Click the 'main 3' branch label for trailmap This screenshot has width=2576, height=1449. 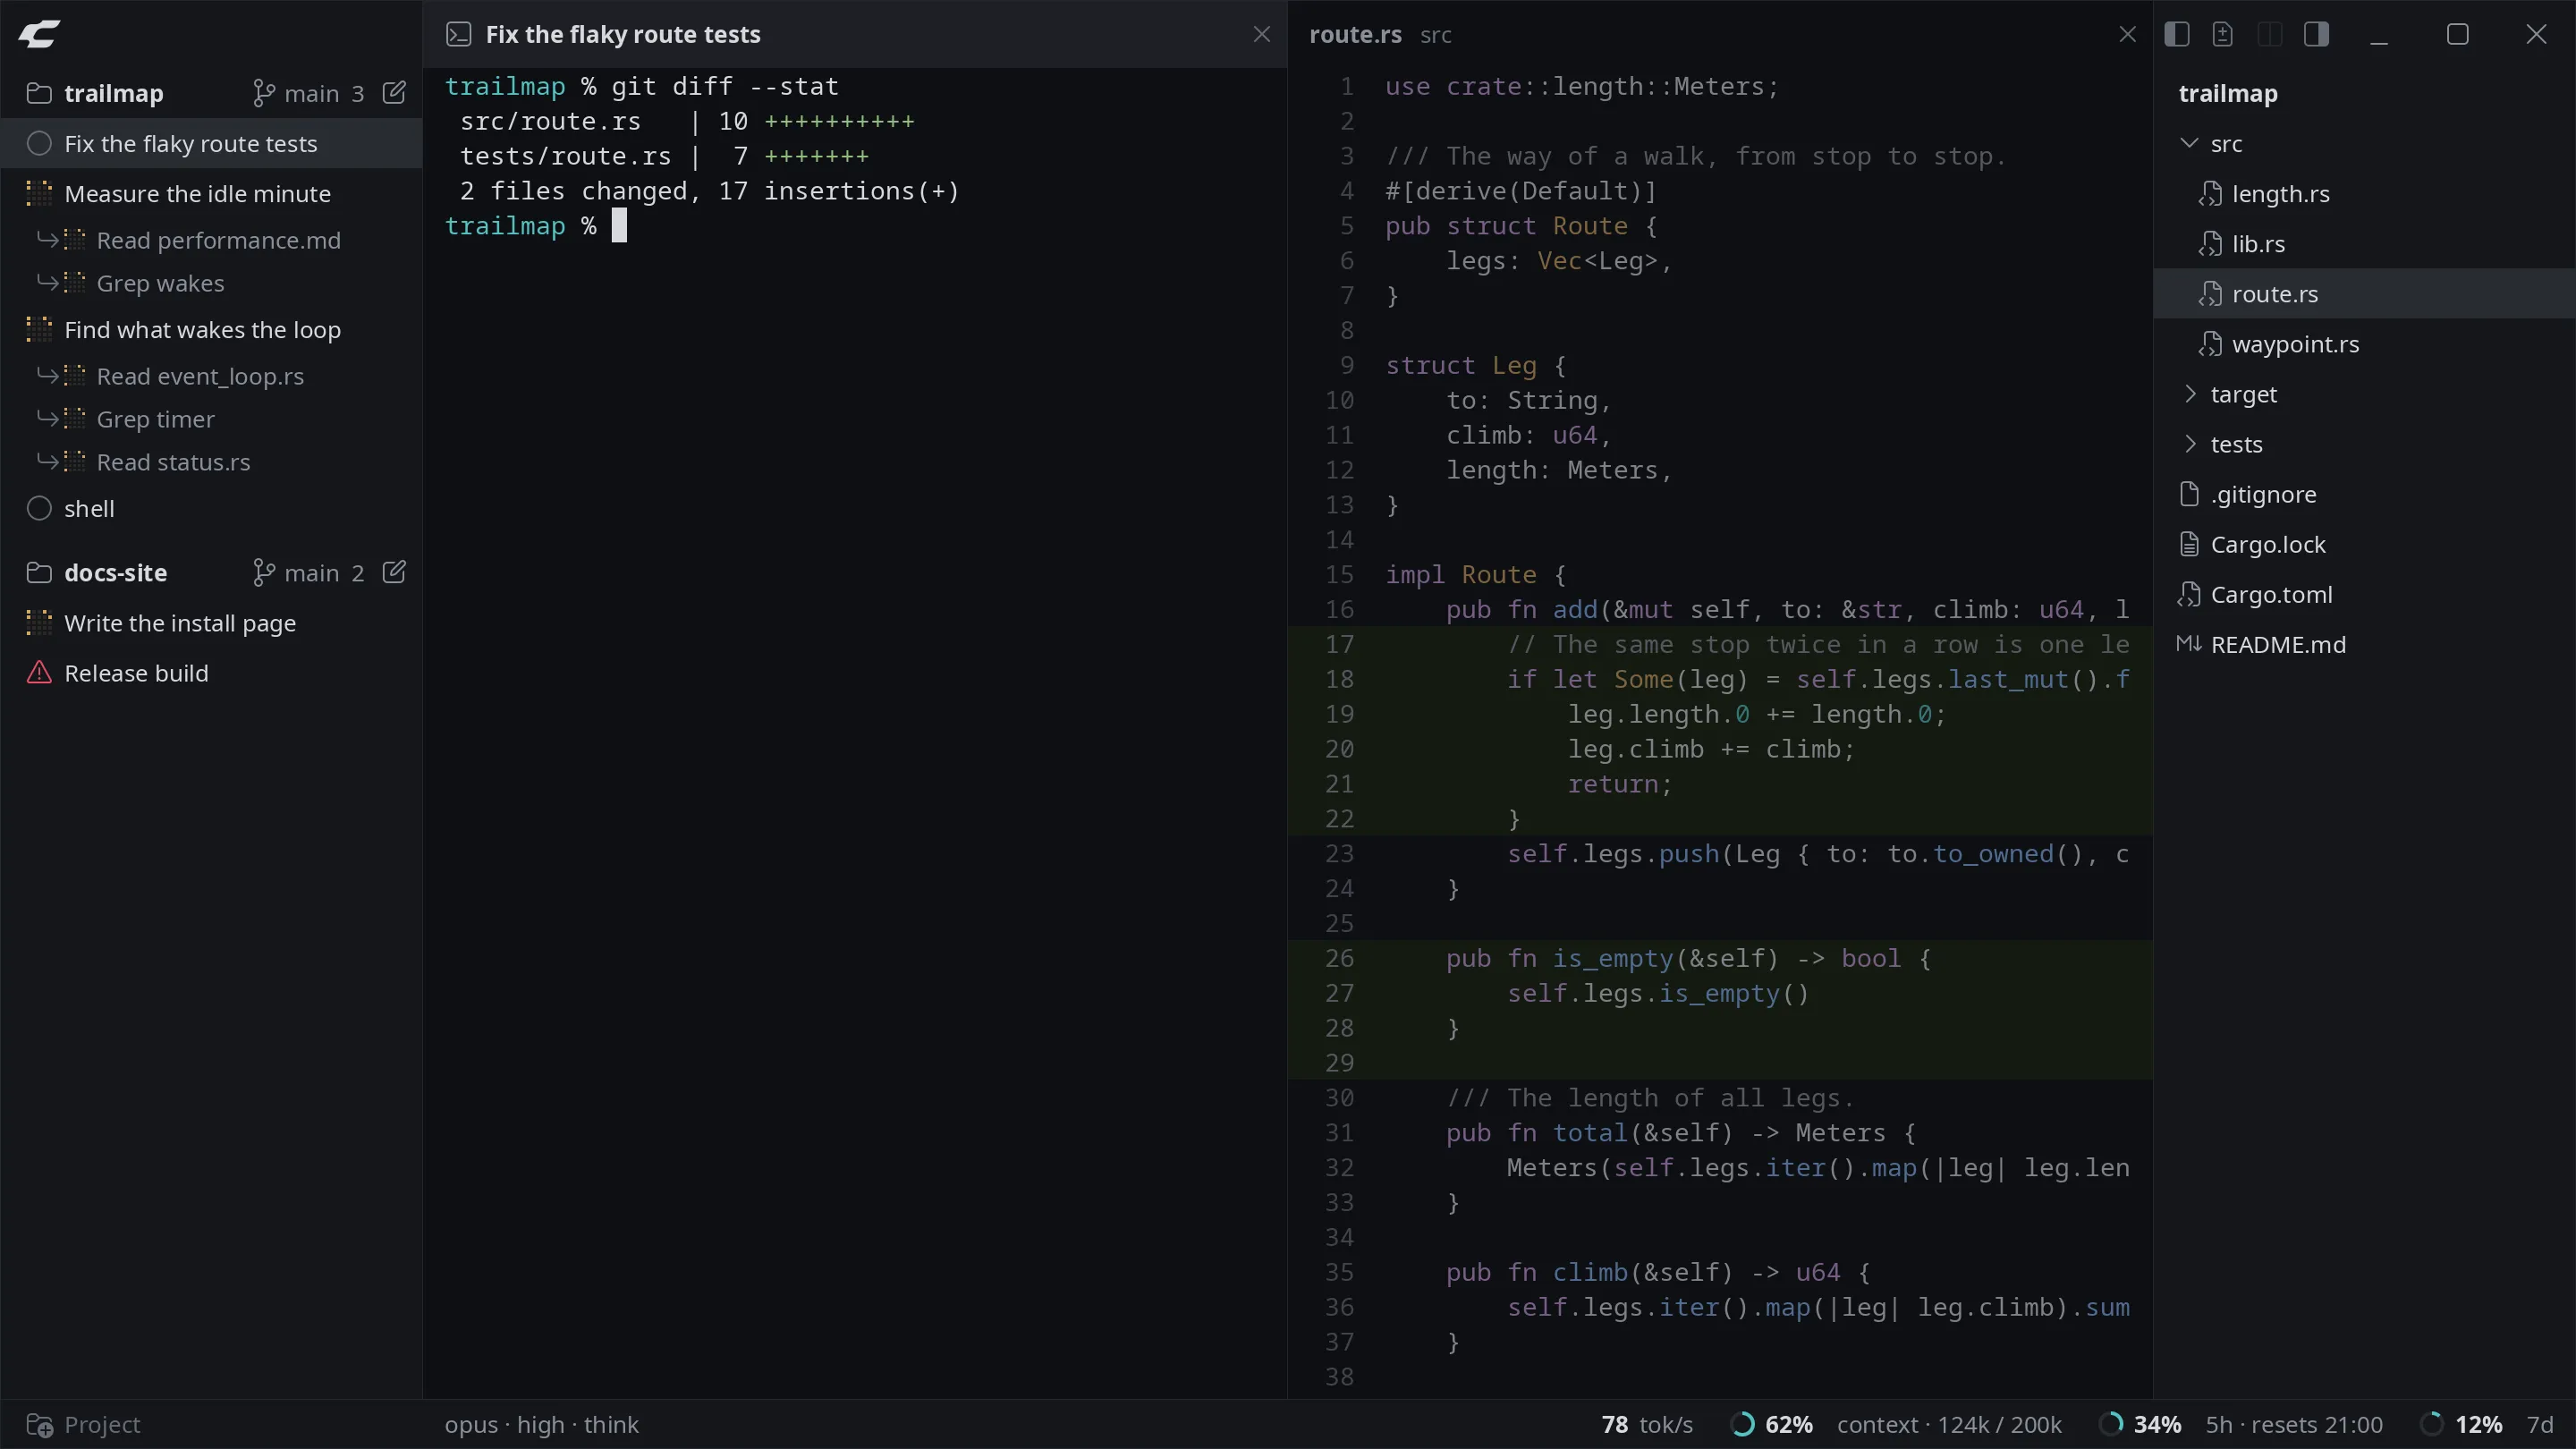click(323, 93)
